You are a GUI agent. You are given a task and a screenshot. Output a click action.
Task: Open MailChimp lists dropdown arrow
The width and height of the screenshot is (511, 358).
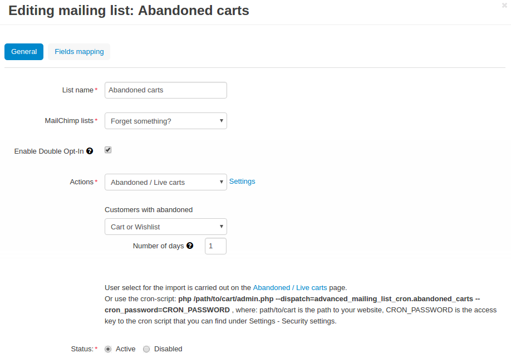[x=222, y=121]
